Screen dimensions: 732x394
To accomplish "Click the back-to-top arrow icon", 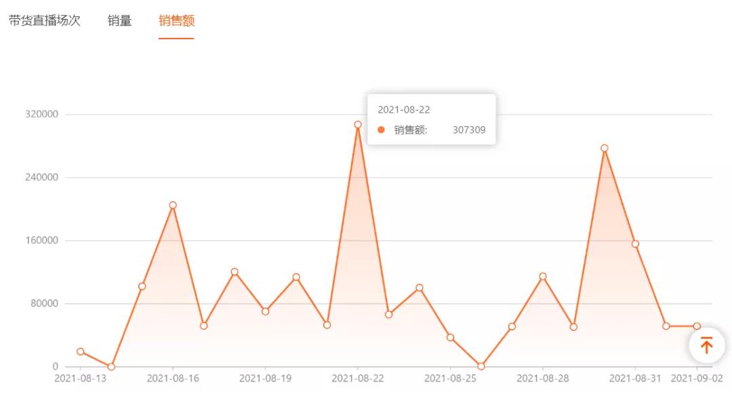I will (x=707, y=345).
